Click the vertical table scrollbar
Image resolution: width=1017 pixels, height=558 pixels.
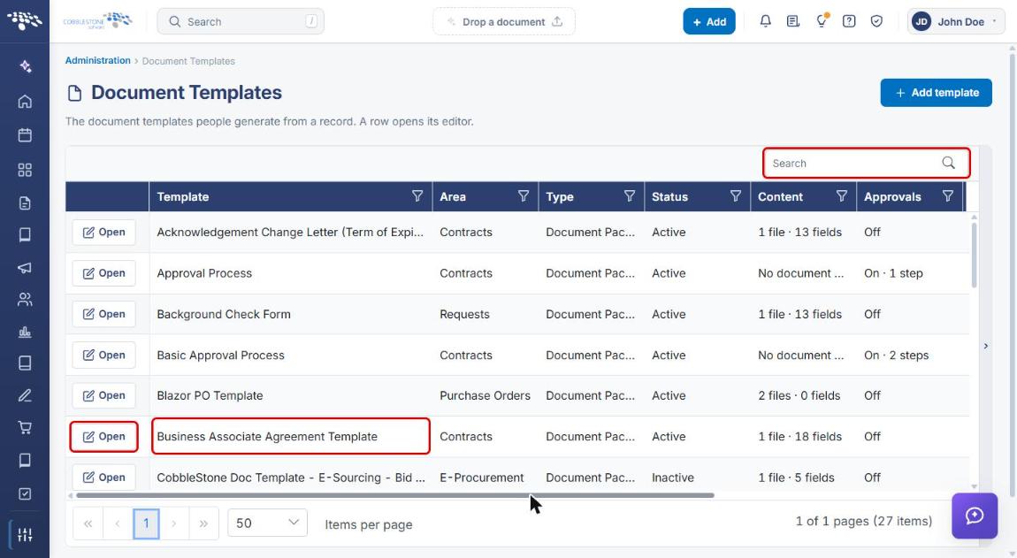coord(974,255)
